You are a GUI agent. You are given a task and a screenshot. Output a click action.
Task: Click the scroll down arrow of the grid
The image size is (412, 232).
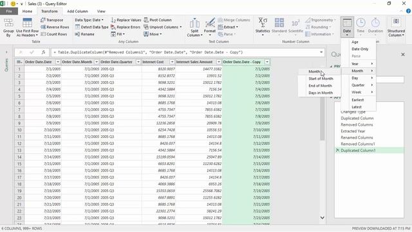(x=322, y=218)
